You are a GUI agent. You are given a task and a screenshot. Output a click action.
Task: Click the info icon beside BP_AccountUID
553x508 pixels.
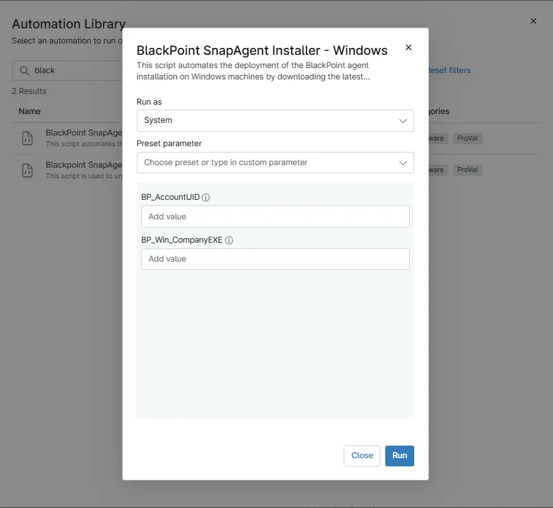point(206,197)
